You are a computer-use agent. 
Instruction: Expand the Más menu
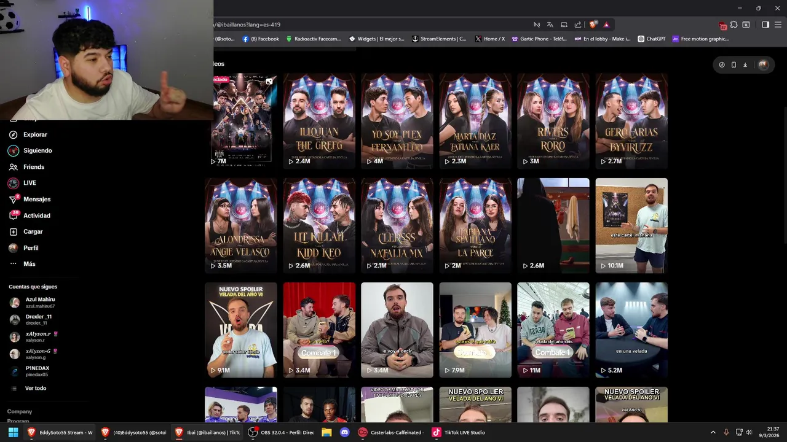point(22,264)
